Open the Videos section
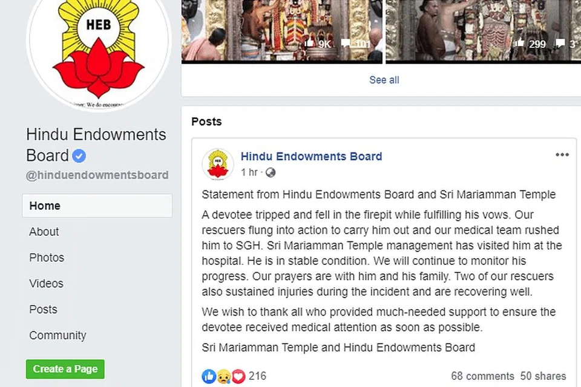This screenshot has height=387, width=581. (x=47, y=284)
